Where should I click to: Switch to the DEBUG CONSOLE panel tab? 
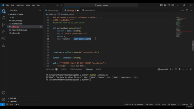click(x=76, y=69)
